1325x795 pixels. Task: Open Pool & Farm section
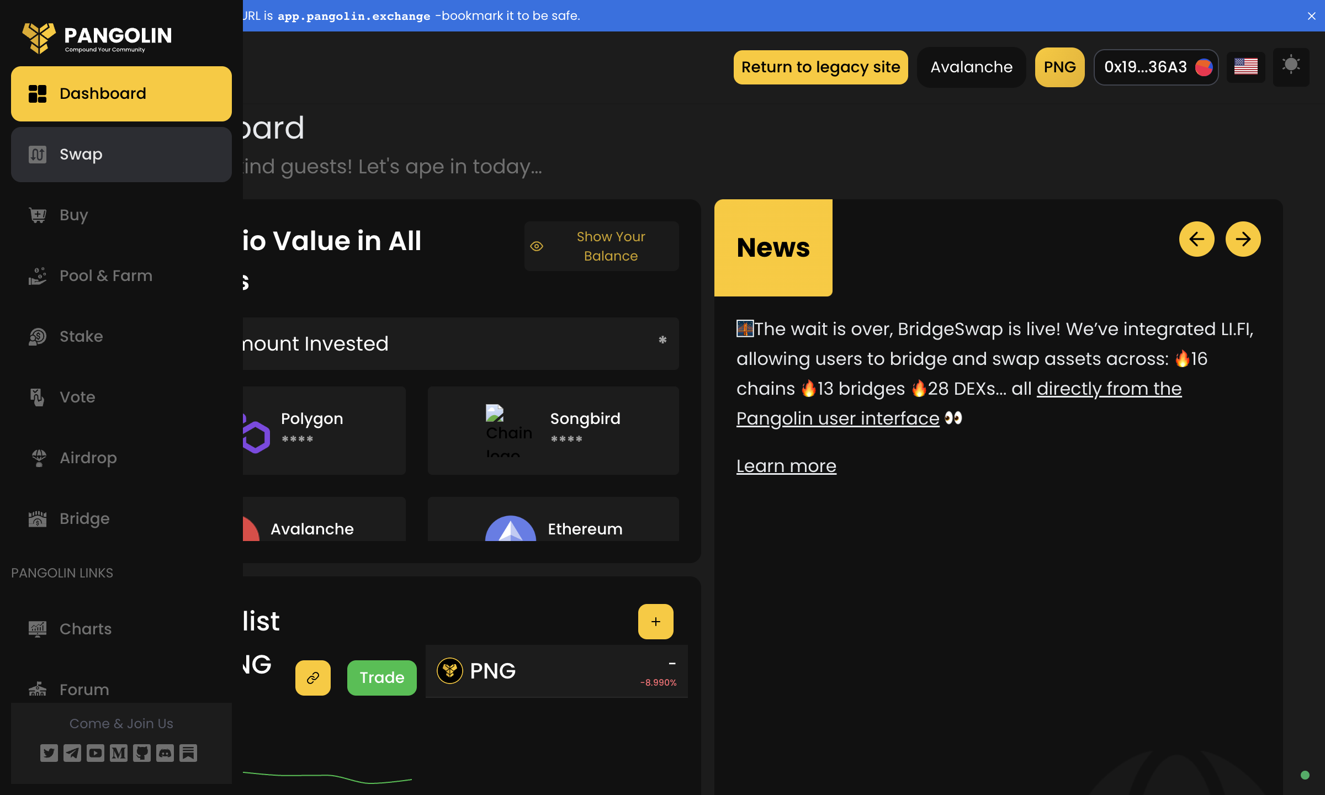coord(121,276)
